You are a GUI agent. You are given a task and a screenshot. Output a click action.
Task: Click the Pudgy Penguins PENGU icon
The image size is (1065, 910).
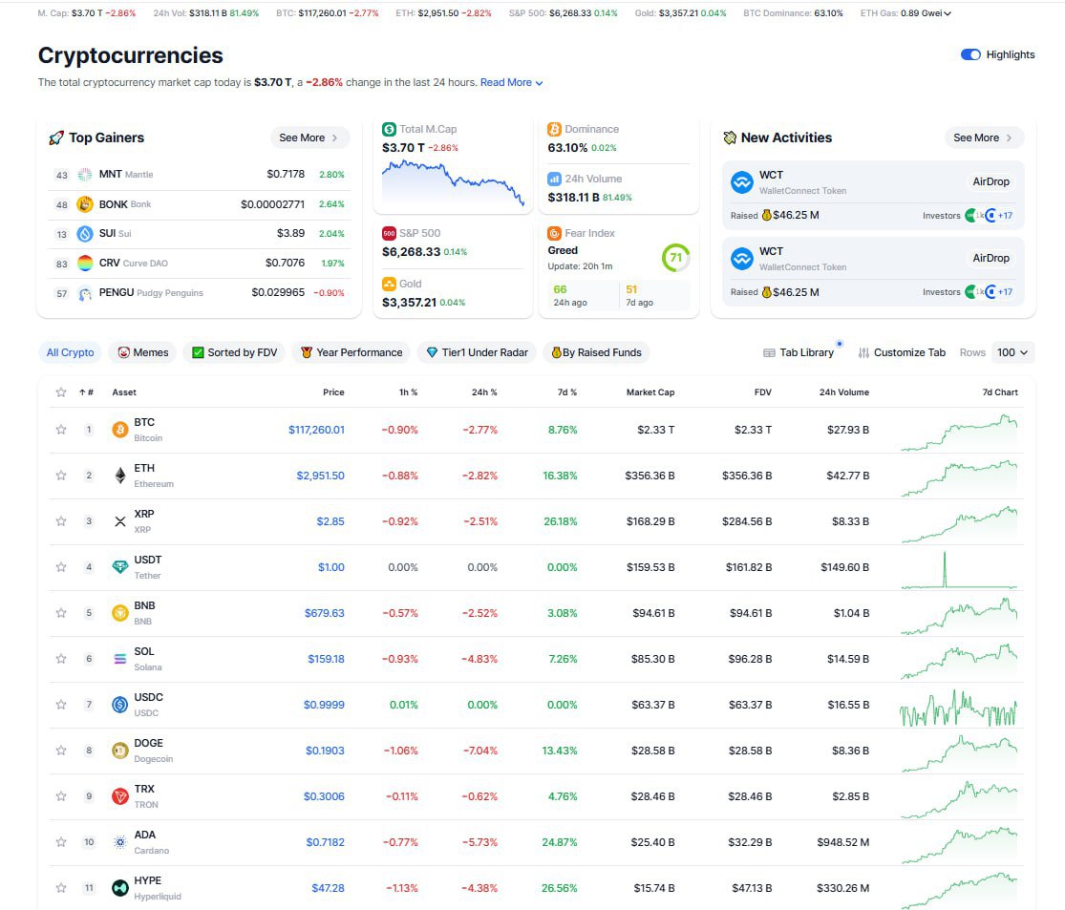coord(85,293)
